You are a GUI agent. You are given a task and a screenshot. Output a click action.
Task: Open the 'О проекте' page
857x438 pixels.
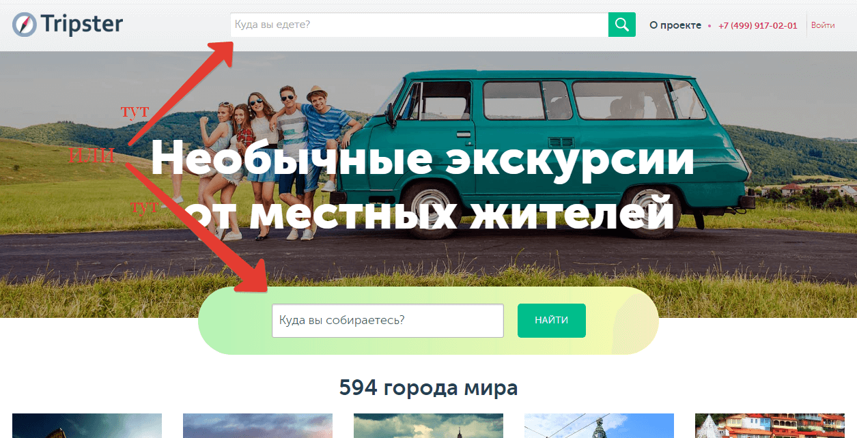pyautogui.click(x=675, y=25)
